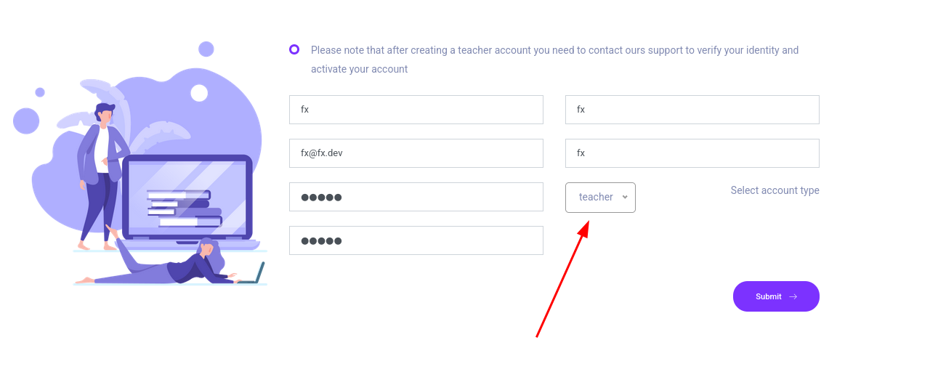Click the fx field below the note's end
The width and height of the screenshot is (946, 385).
click(x=692, y=110)
